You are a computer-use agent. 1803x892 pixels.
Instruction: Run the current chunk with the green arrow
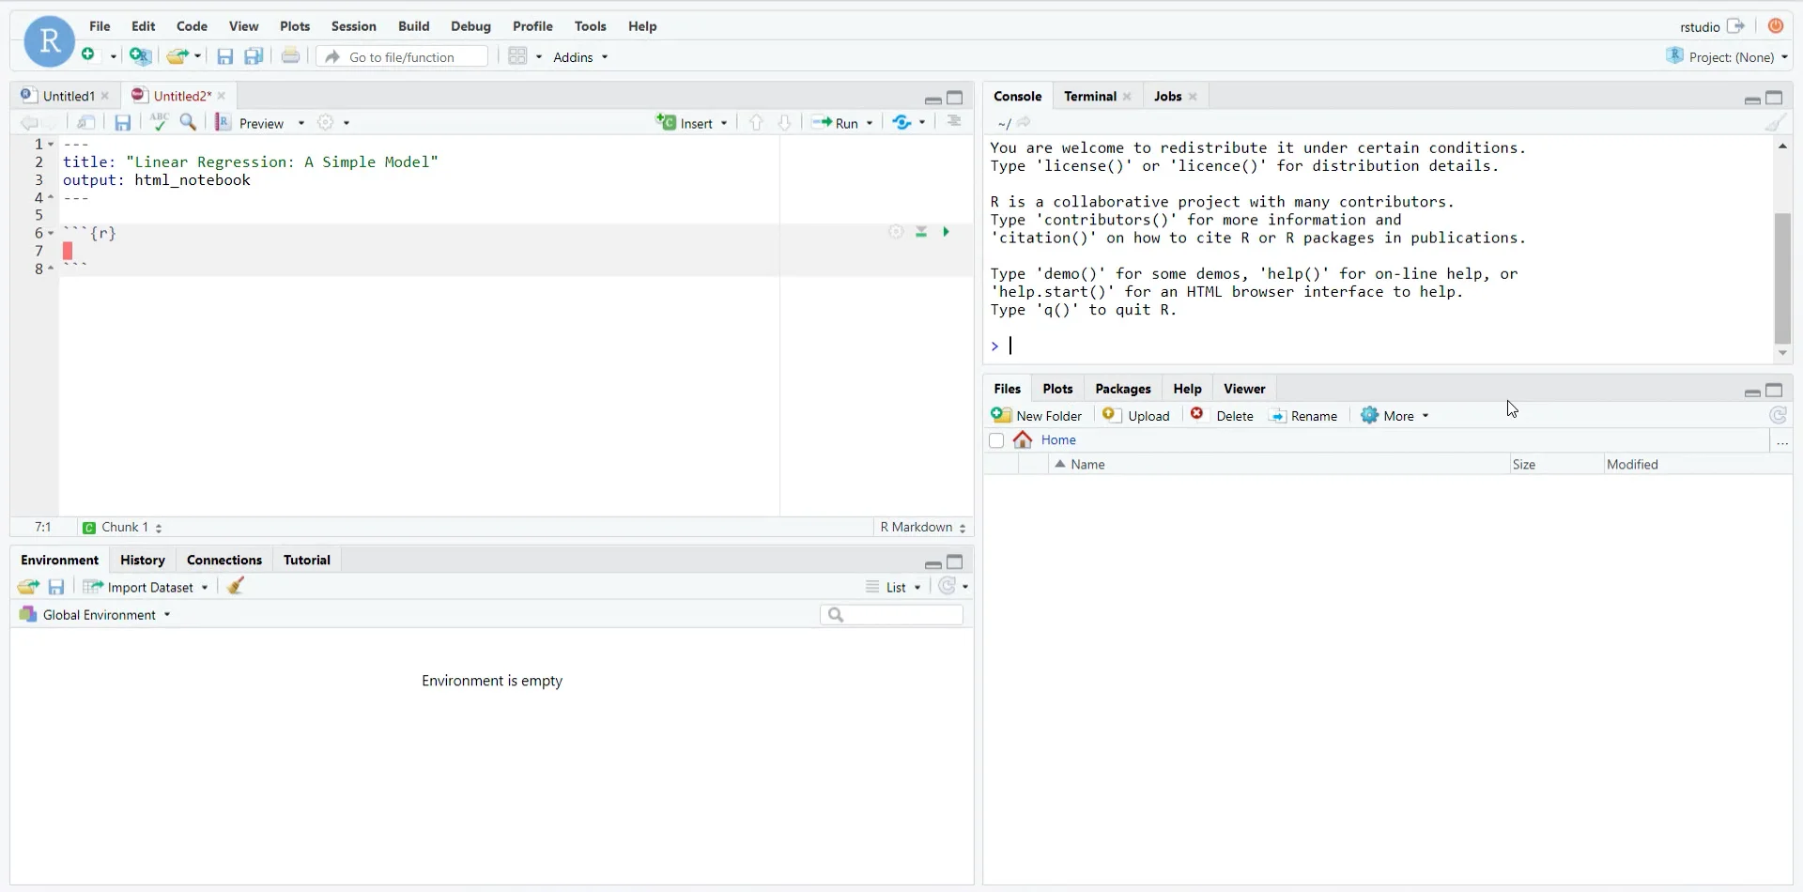coord(947,232)
